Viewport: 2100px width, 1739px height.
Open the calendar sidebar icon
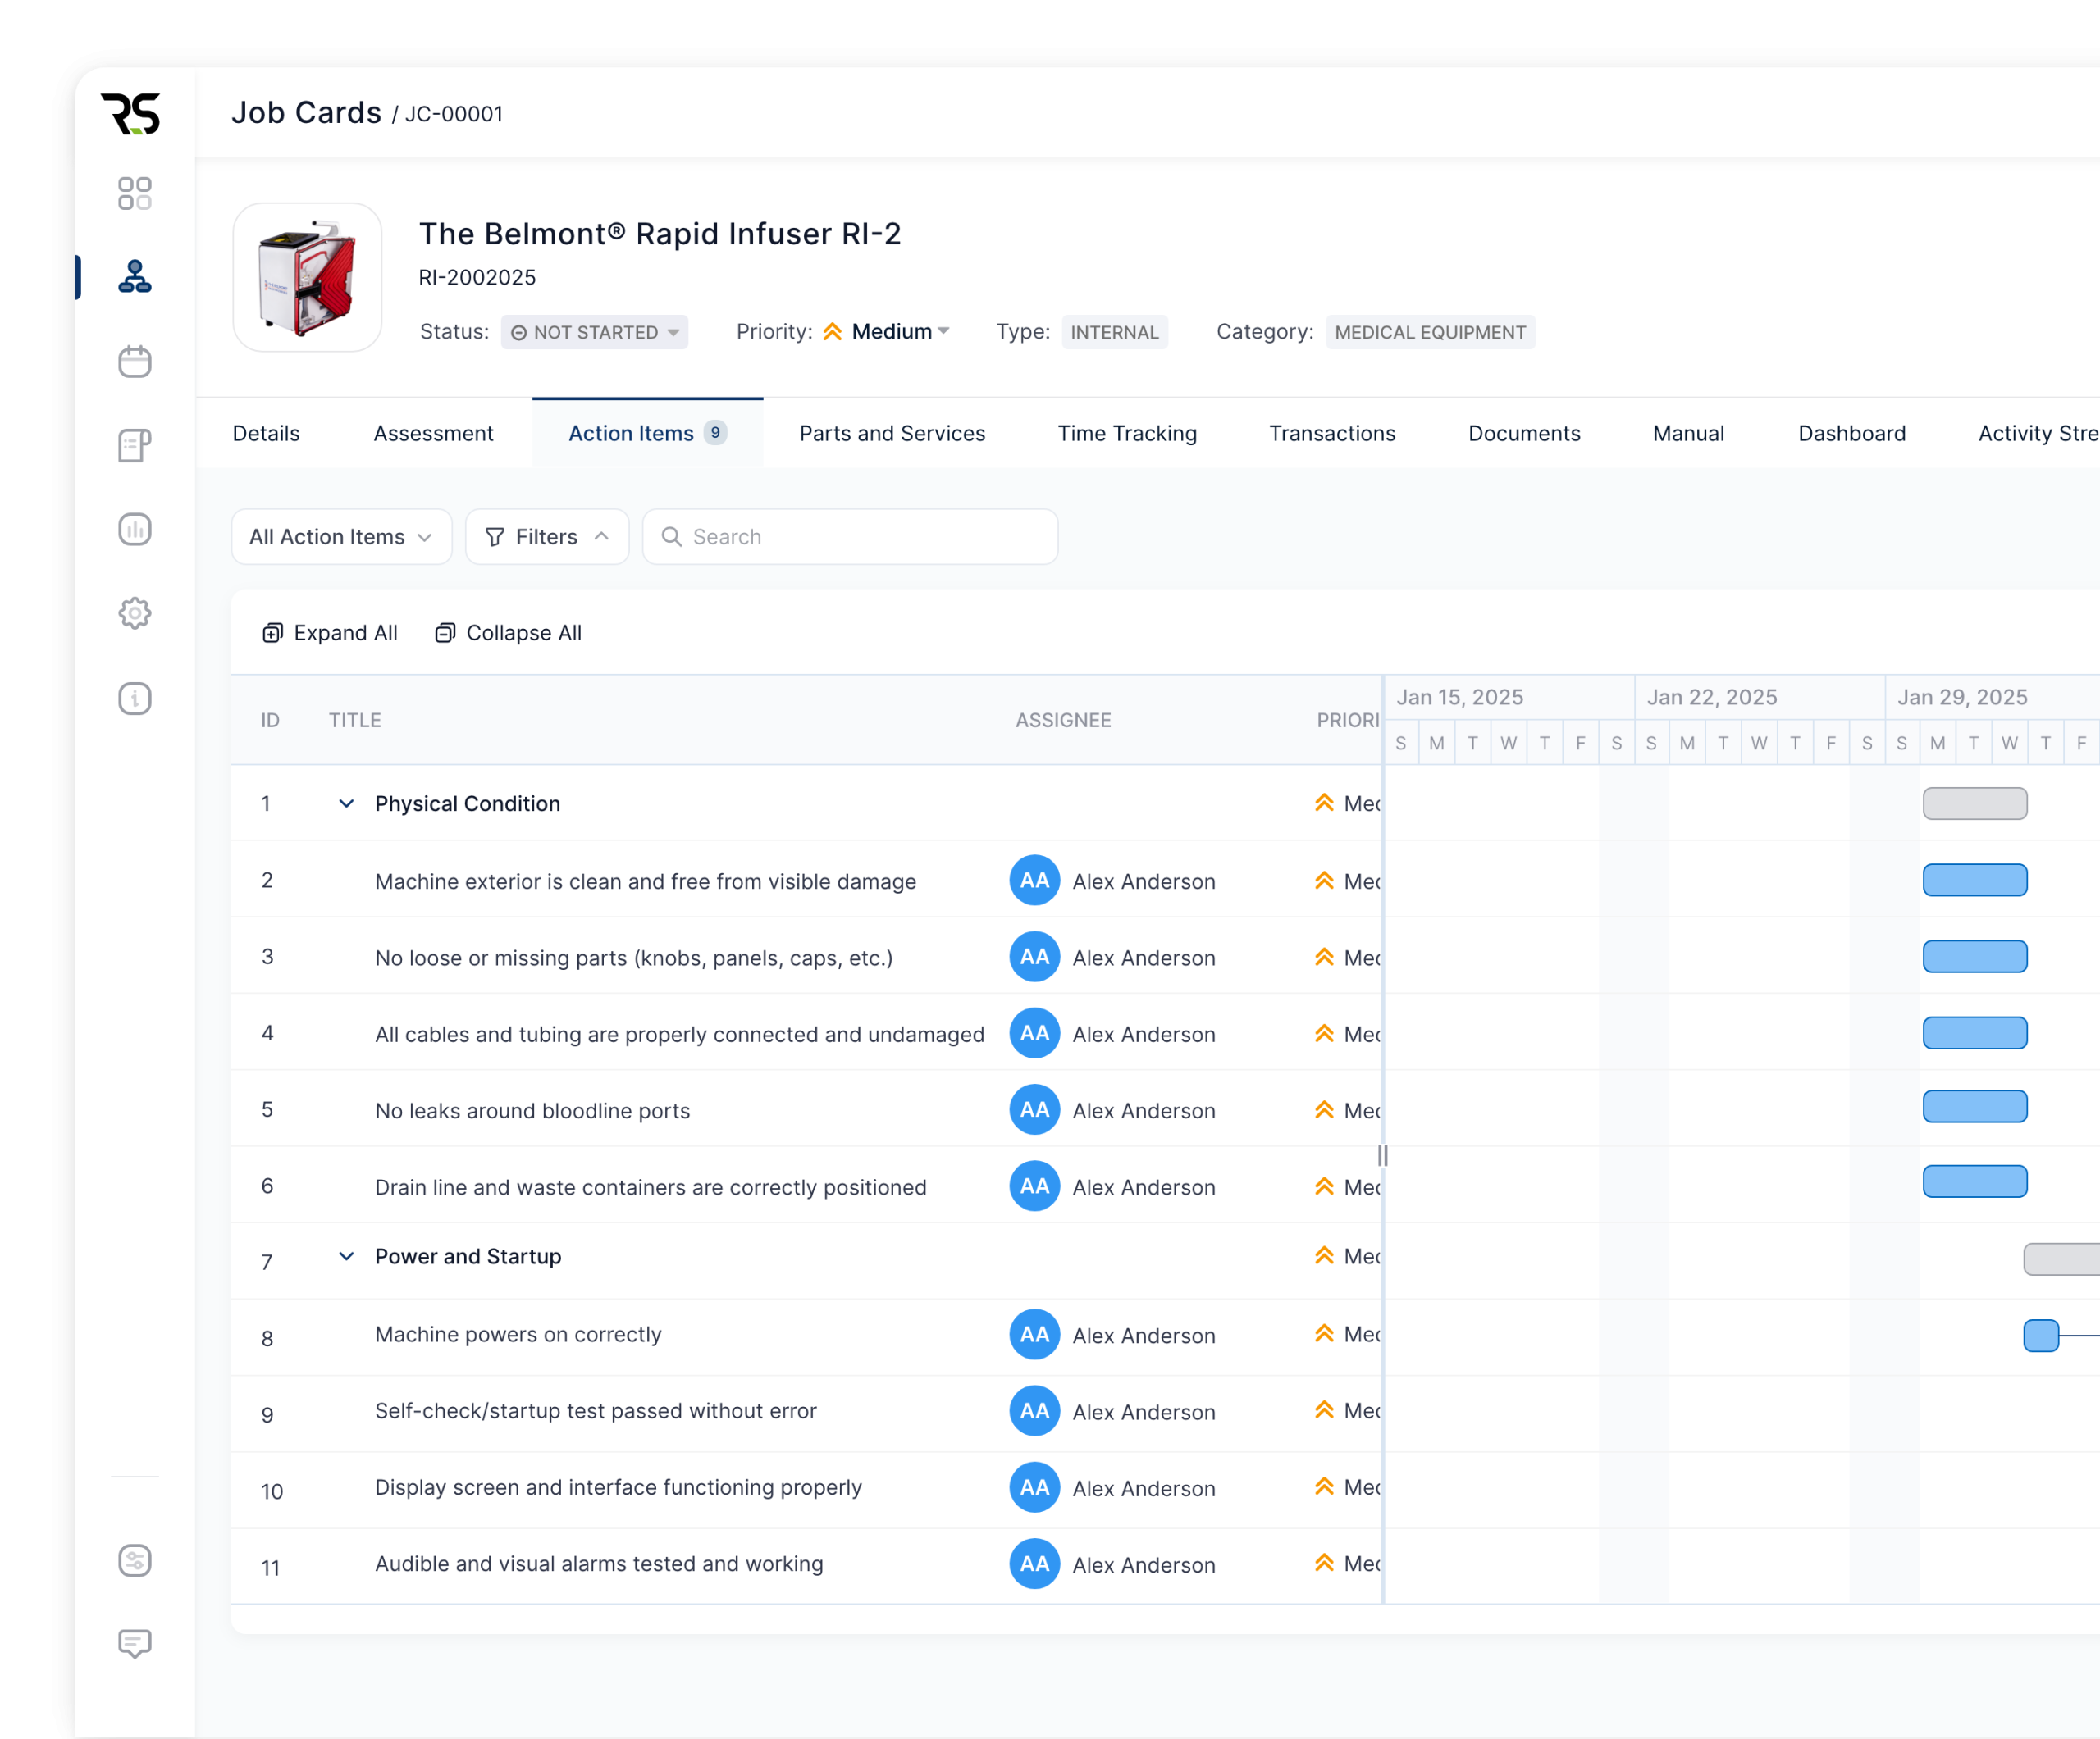pyautogui.click(x=134, y=361)
